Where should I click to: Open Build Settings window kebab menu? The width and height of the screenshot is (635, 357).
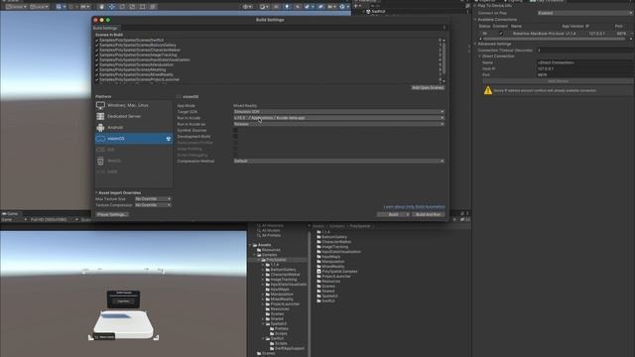coord(444,28)
